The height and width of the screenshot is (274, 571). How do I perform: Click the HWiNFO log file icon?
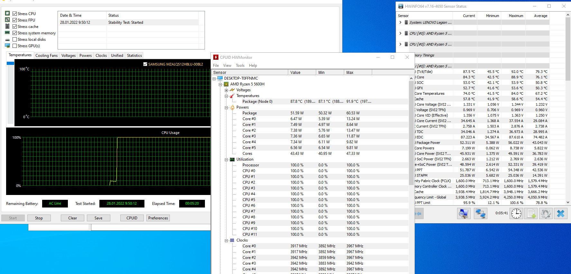[x=531, y=214]
